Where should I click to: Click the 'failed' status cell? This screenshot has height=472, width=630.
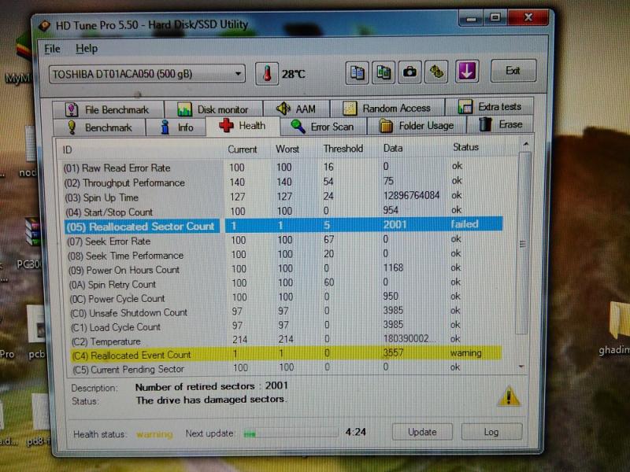(x=464, y=224)
